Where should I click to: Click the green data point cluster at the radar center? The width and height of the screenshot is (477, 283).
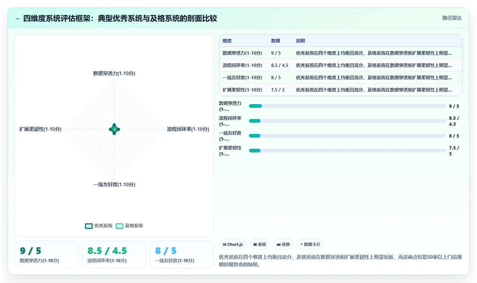point(114,129)
